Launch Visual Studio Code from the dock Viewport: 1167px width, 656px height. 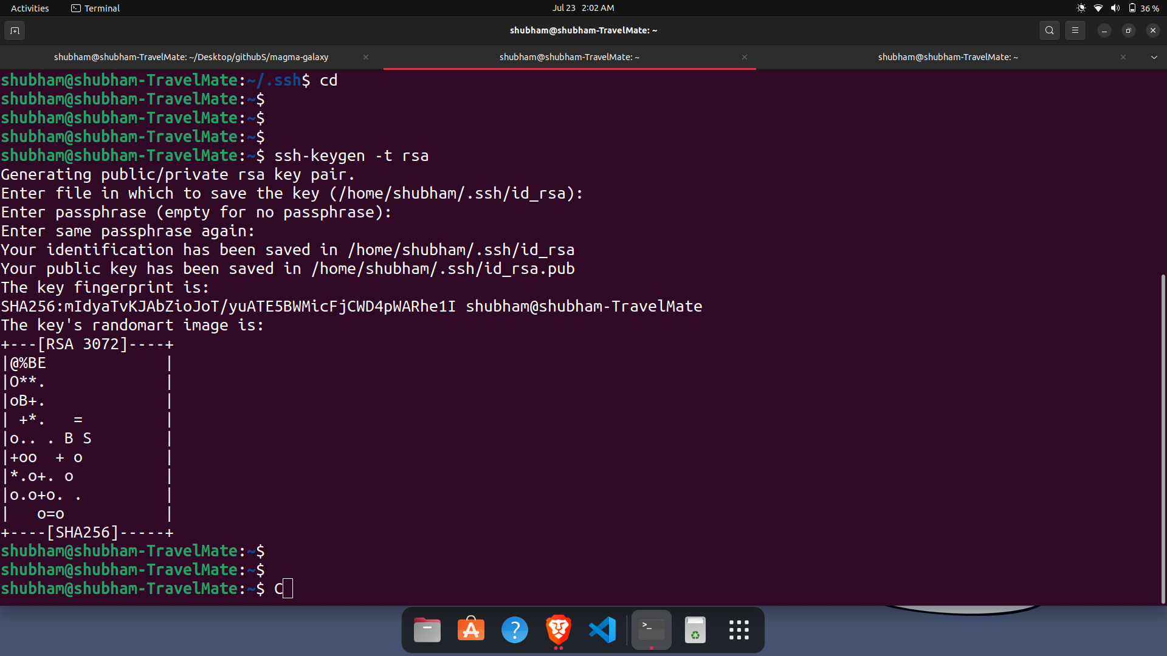(x=602, y=630)
